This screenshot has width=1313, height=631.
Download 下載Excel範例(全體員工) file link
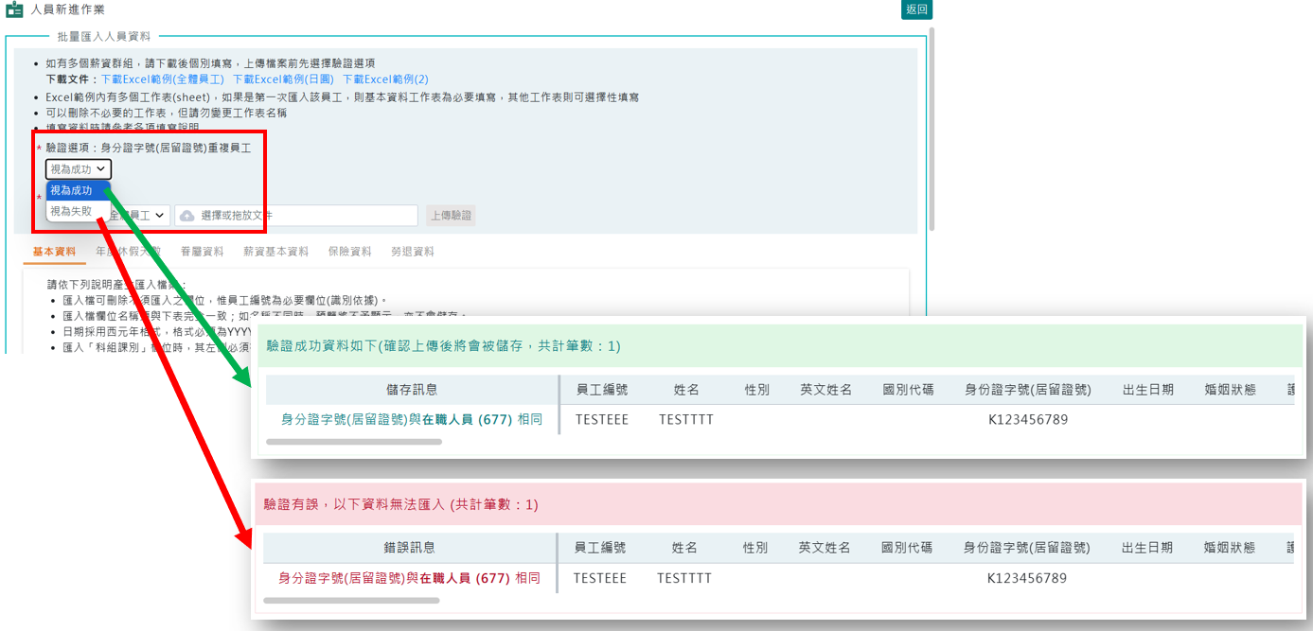162,79
